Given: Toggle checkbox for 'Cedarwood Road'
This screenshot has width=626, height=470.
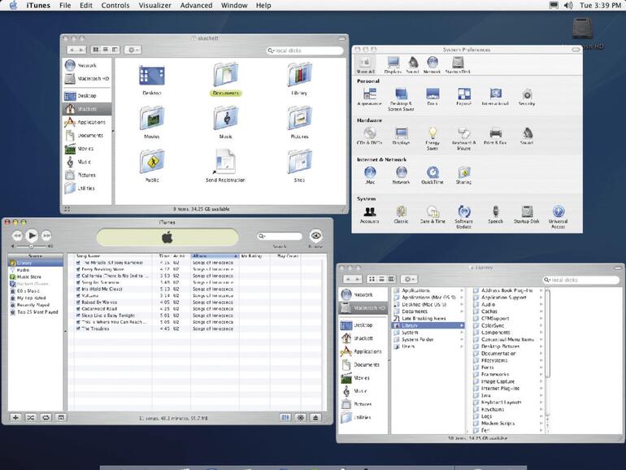Looking at the screenshot, I should click(x=78, y=309).
